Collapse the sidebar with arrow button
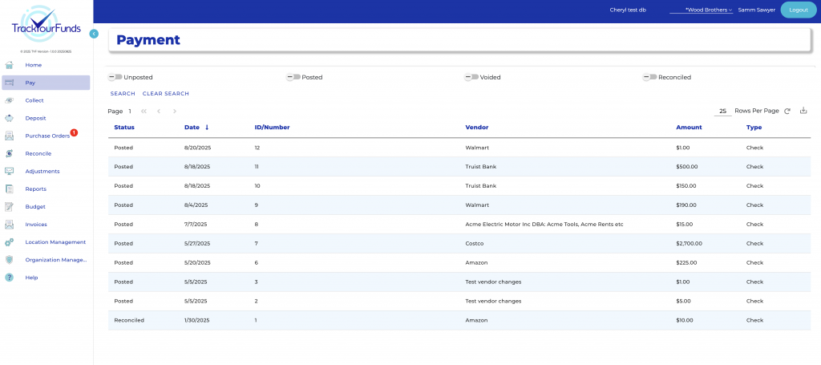The width and height of the screenshot is (821, 365). click(94, 34)
